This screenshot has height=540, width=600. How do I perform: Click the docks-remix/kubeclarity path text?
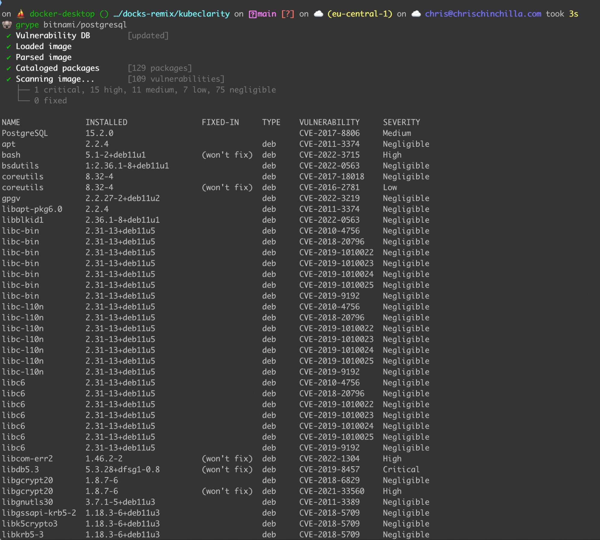coord(172,14)
